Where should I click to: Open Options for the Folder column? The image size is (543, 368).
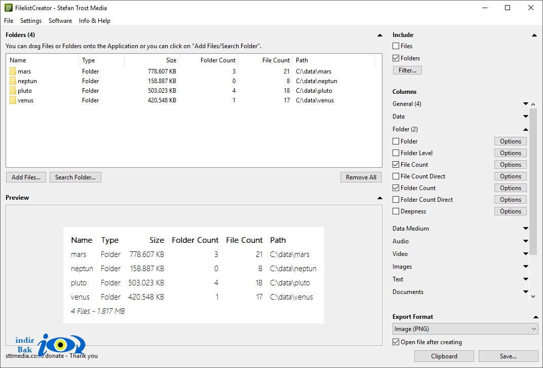(x=511, y=141)
